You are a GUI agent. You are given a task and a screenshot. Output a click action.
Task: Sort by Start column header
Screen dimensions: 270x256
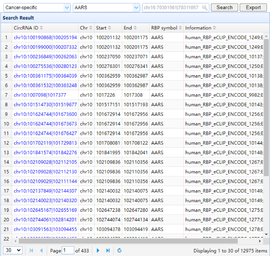103,28
